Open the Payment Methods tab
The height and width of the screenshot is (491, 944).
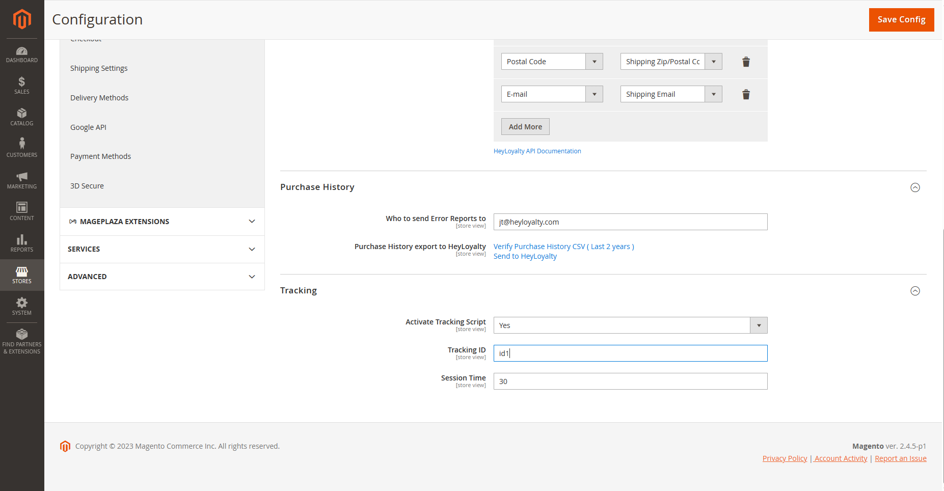pyautogui.click(x=100, y=156)
